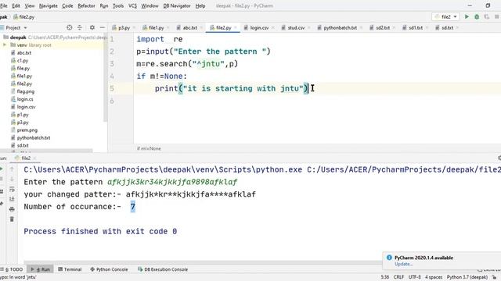
Task: Select c1.py in project tree
Action: coord(23,61)
